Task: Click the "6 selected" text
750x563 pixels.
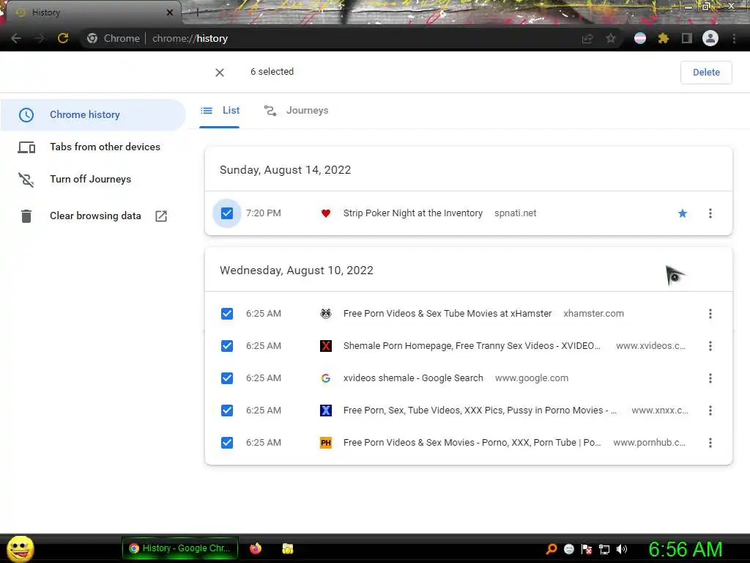Action: (x=272, y=72)
